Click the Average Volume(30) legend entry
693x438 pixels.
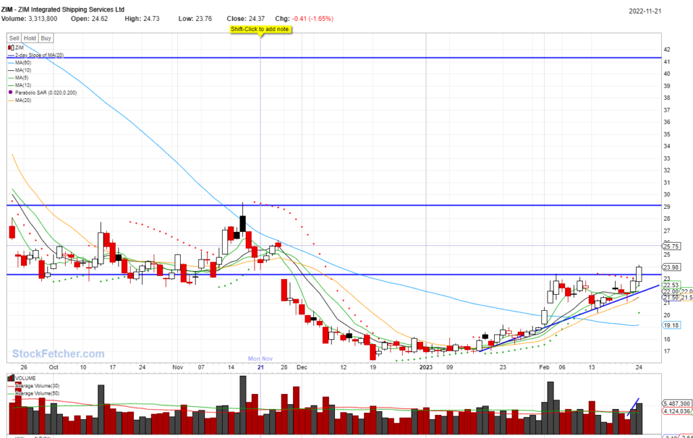34,386
